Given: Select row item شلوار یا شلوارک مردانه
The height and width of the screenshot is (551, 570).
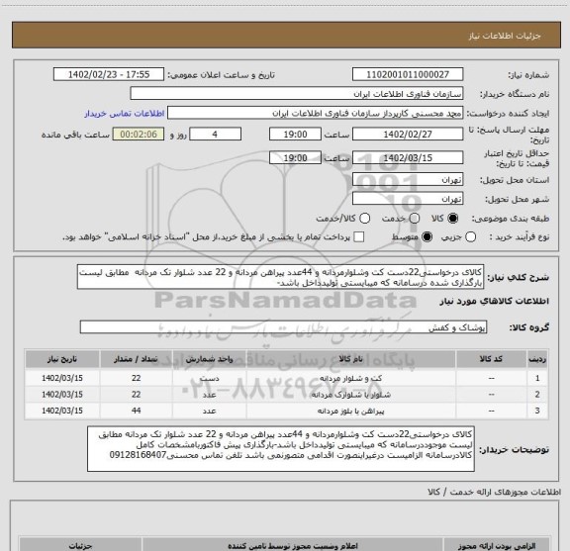Looking at the screenshot, I should [x=350, y=395].
